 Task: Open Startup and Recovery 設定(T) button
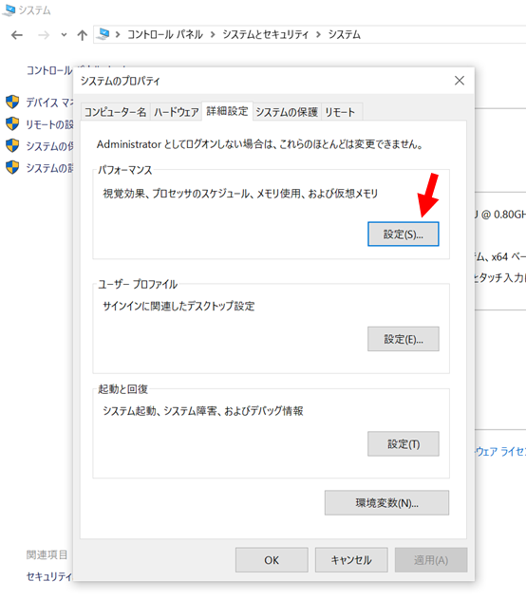click(x=404, y=444)
